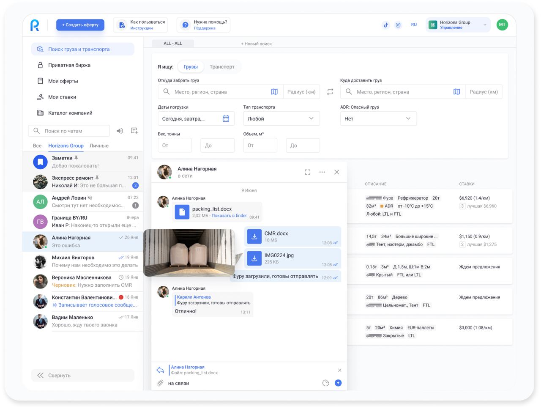The image size is (541, 409).
Task: Open Михаил Викторов chat
Action: pyautogui.click(x=83, y=261)
